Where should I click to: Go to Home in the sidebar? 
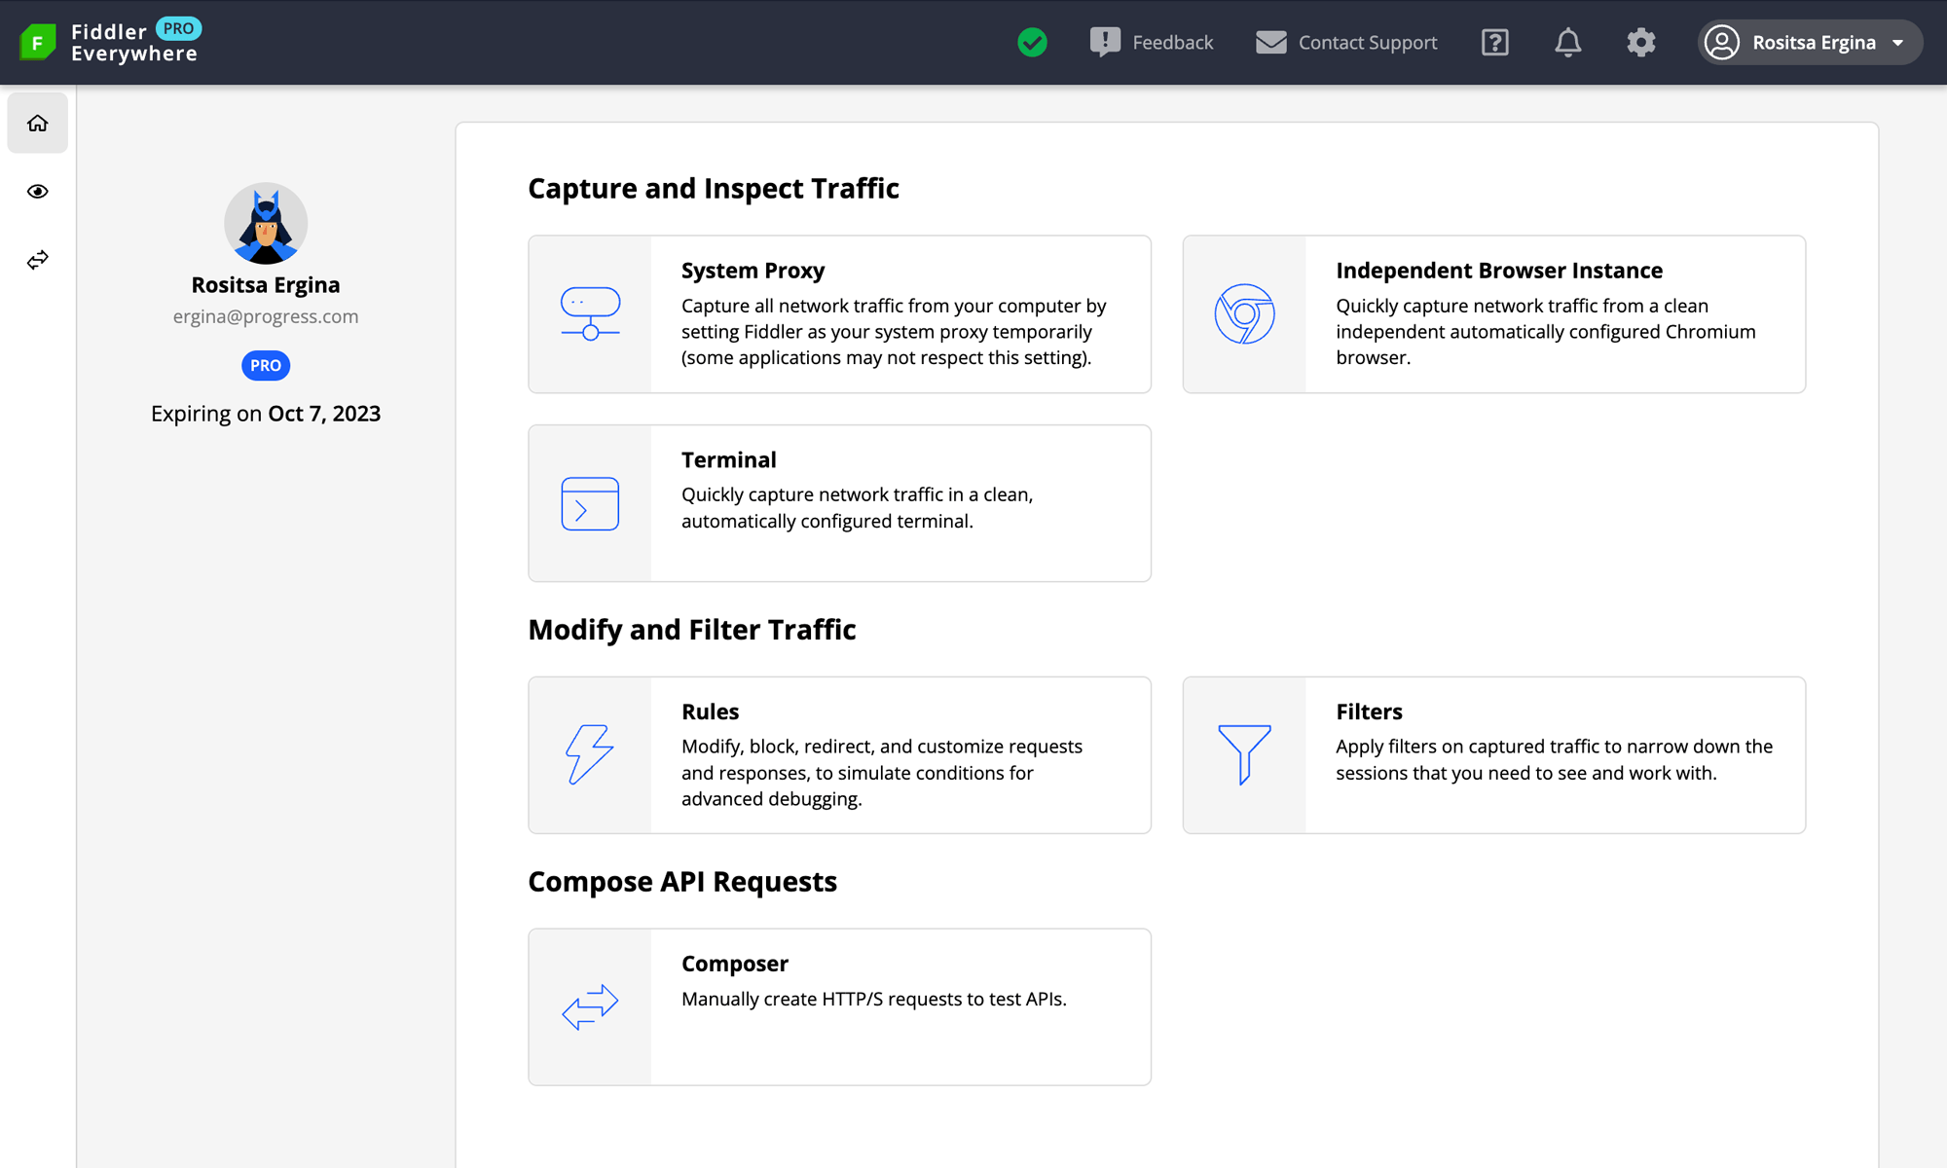(38, 123)
